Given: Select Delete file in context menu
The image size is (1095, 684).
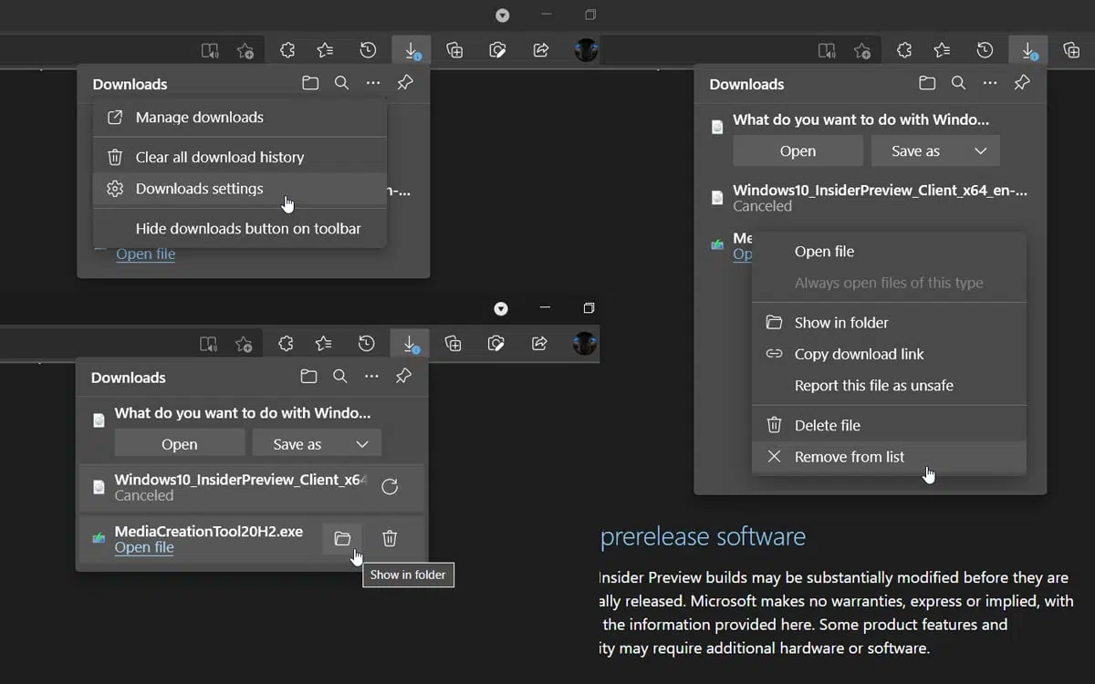Looking at the screenshot, I should point(889,425).
